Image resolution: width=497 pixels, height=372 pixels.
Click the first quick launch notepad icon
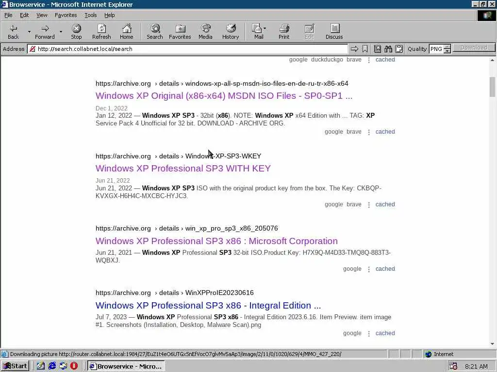coord(41,366)
